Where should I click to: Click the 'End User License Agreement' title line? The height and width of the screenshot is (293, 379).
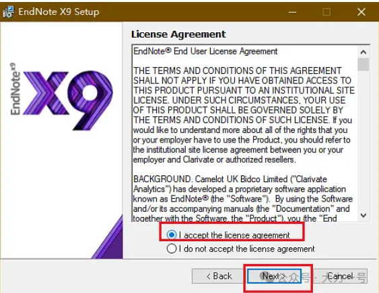click(205, 51)
